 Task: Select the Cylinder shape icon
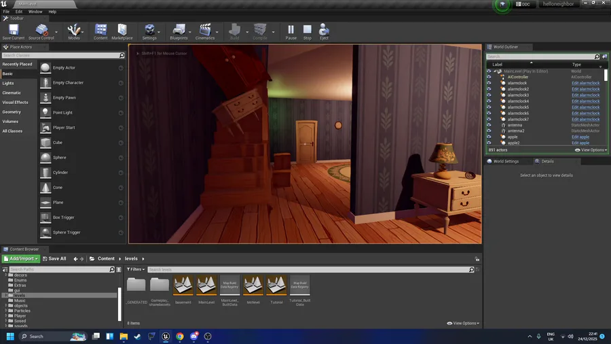(45, 173)
